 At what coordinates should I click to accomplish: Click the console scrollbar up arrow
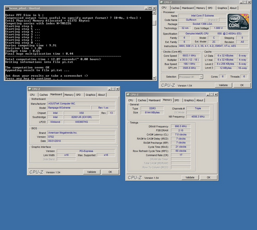click(154, 13)
